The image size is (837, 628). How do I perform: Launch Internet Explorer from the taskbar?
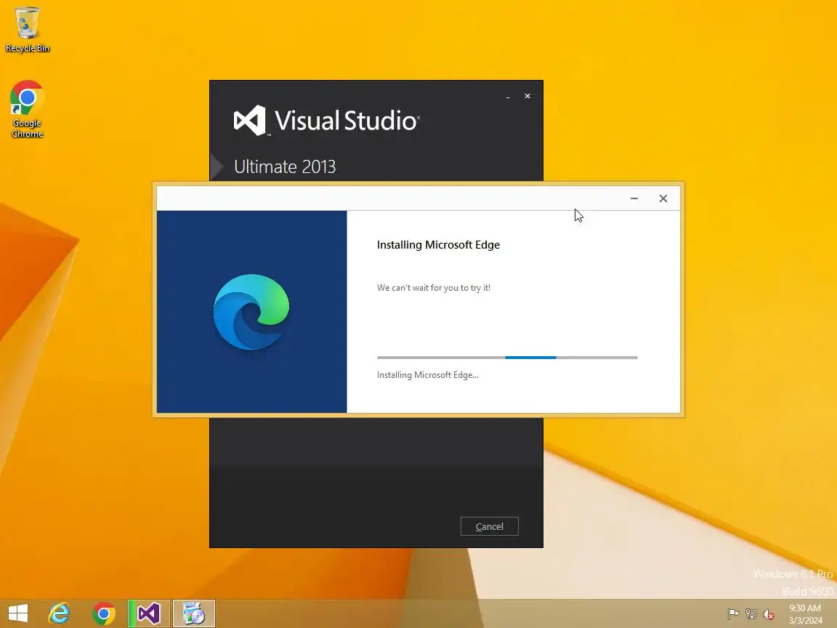pyautogui.click(x=60, y=613)
